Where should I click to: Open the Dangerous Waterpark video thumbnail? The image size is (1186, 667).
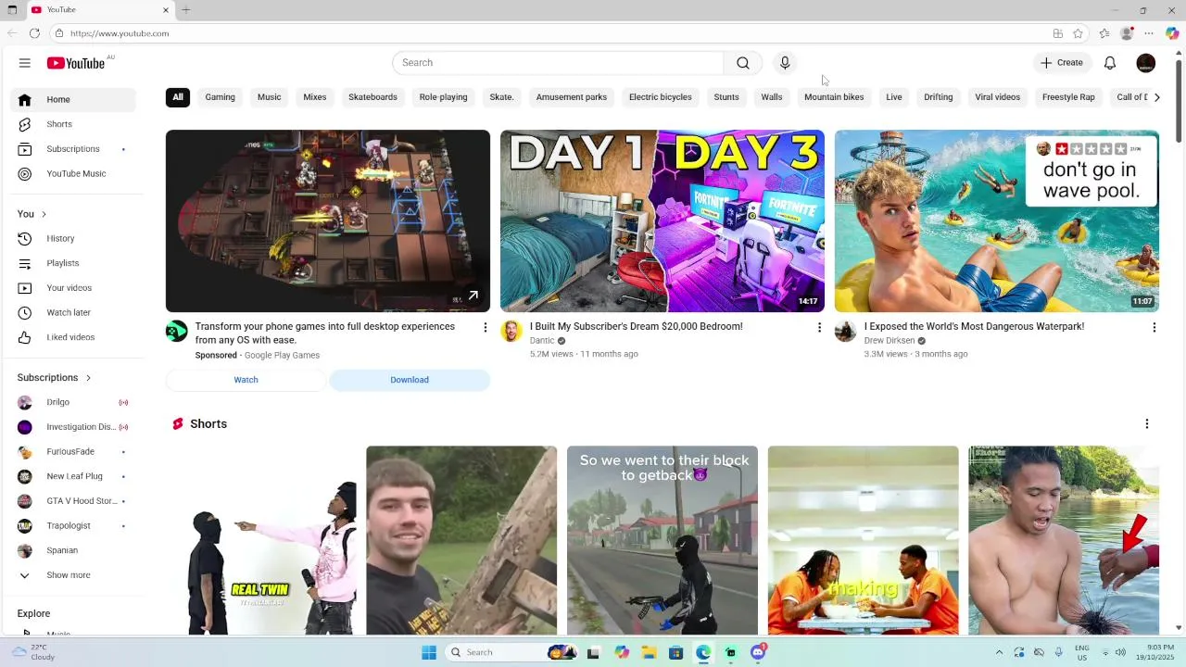(x=997, y=220)
